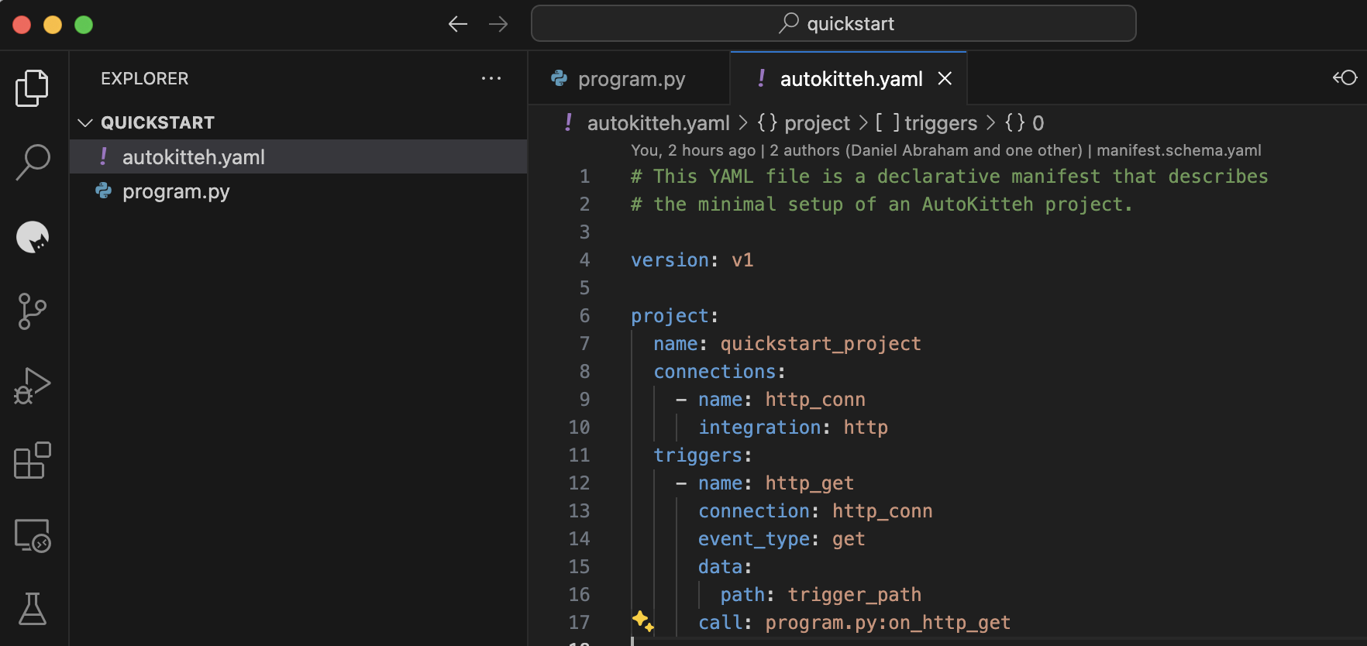The height and width of the screenshot is (646, 1367).
Task: Click the 'data:' key on line 15
Action: click(725, 567)
